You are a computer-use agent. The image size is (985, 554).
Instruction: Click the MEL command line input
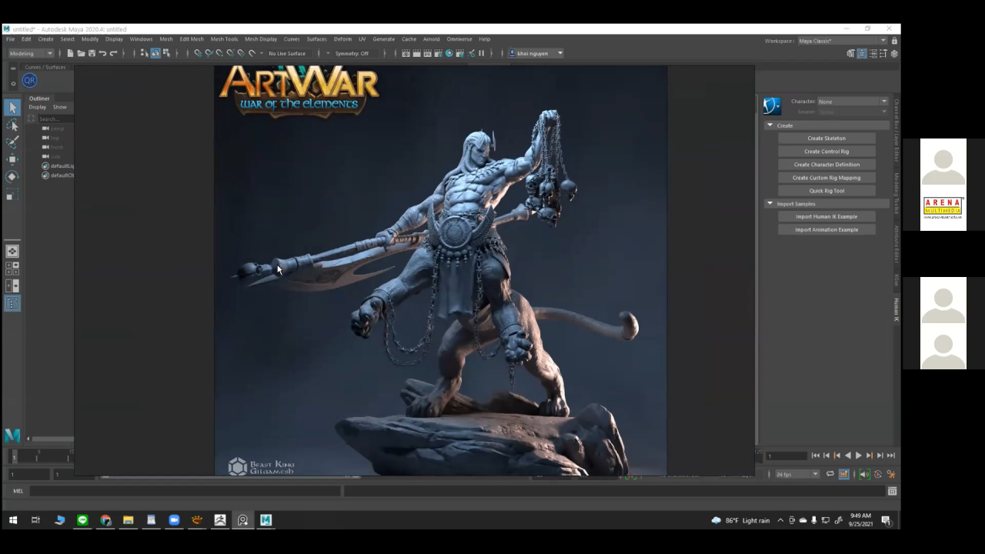tap(185, 491)
